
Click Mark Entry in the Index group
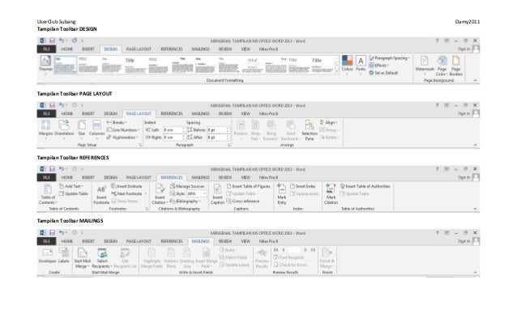(281, 194)
